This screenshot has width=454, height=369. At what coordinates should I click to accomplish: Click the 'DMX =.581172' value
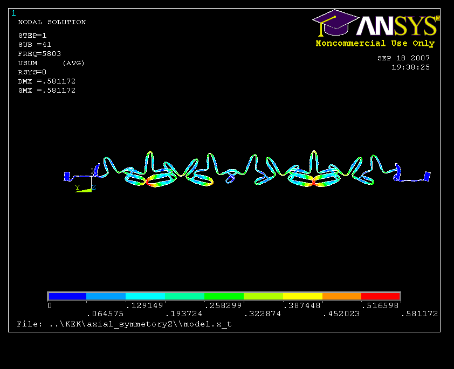pyautogui.click(x=46, y=81)
